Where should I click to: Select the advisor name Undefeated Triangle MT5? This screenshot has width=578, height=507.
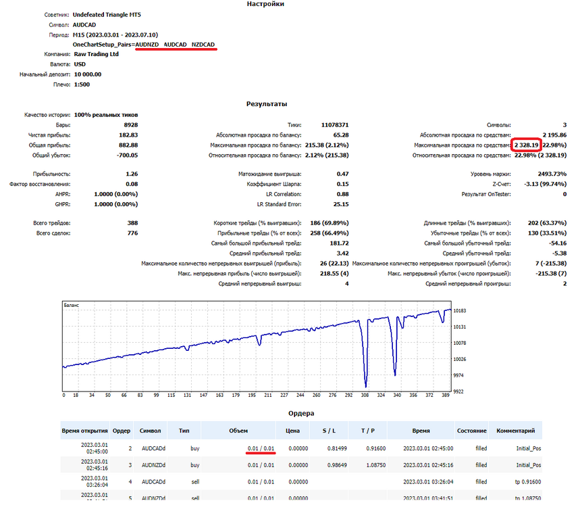tap(107, 15)
